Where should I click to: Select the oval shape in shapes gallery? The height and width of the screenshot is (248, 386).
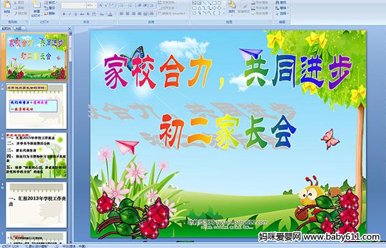point(219,3)
